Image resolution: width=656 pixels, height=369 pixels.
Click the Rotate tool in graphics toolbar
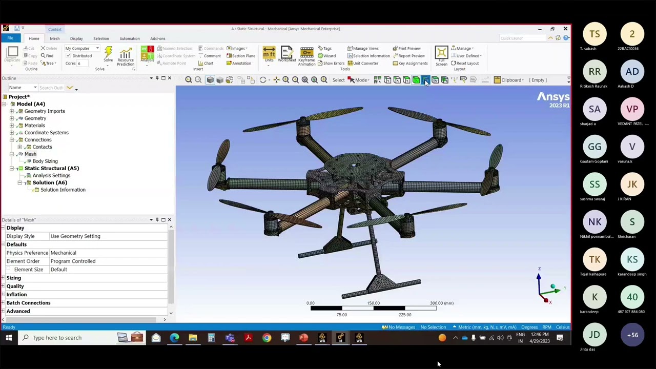coord(263,80)
